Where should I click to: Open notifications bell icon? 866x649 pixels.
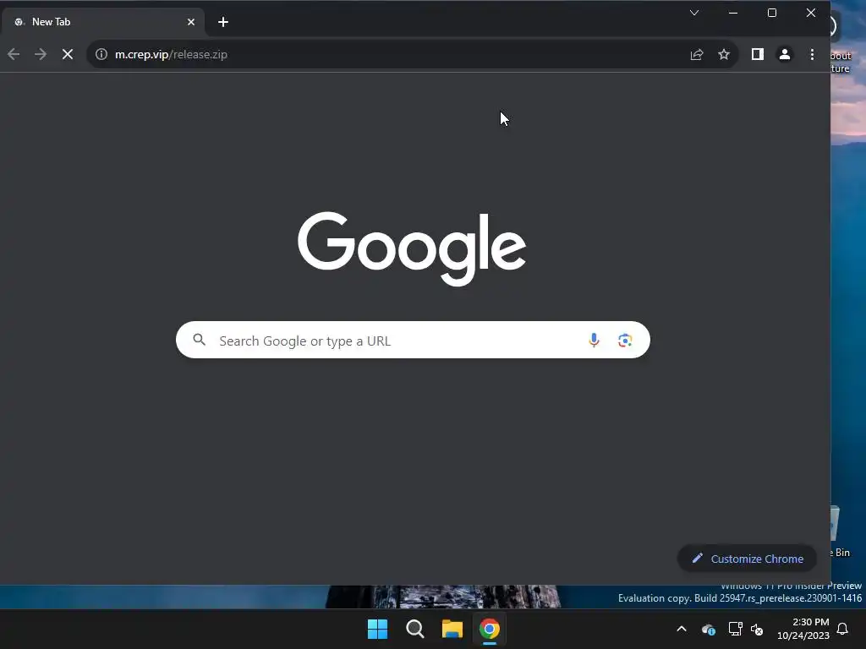tap(843, 629)
